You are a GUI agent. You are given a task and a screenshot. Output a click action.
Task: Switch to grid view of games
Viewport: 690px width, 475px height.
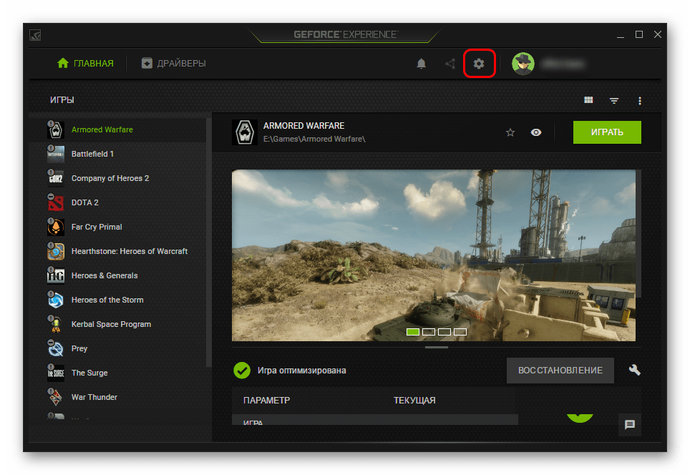click(588, 100)
